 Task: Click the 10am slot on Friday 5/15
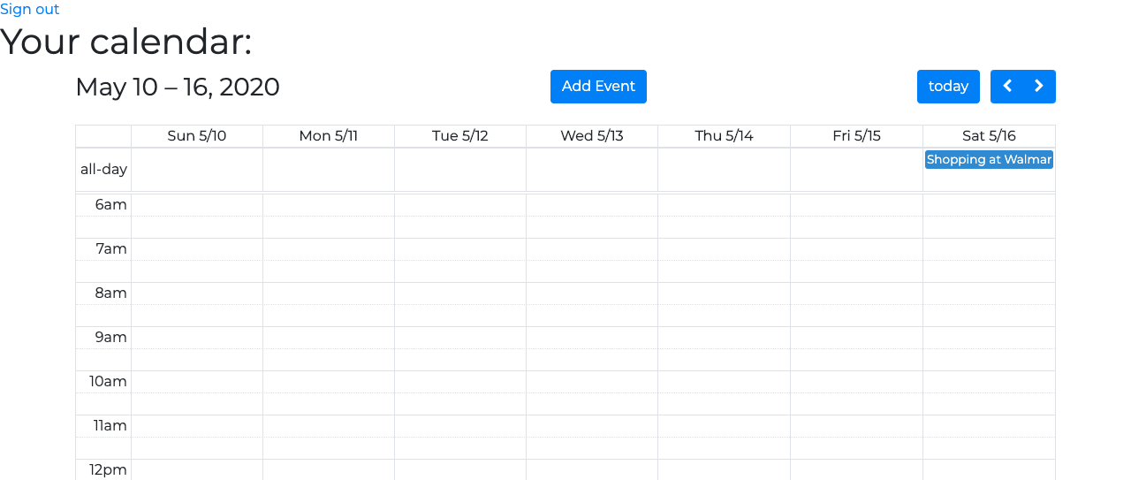click(x=856, y=382)
